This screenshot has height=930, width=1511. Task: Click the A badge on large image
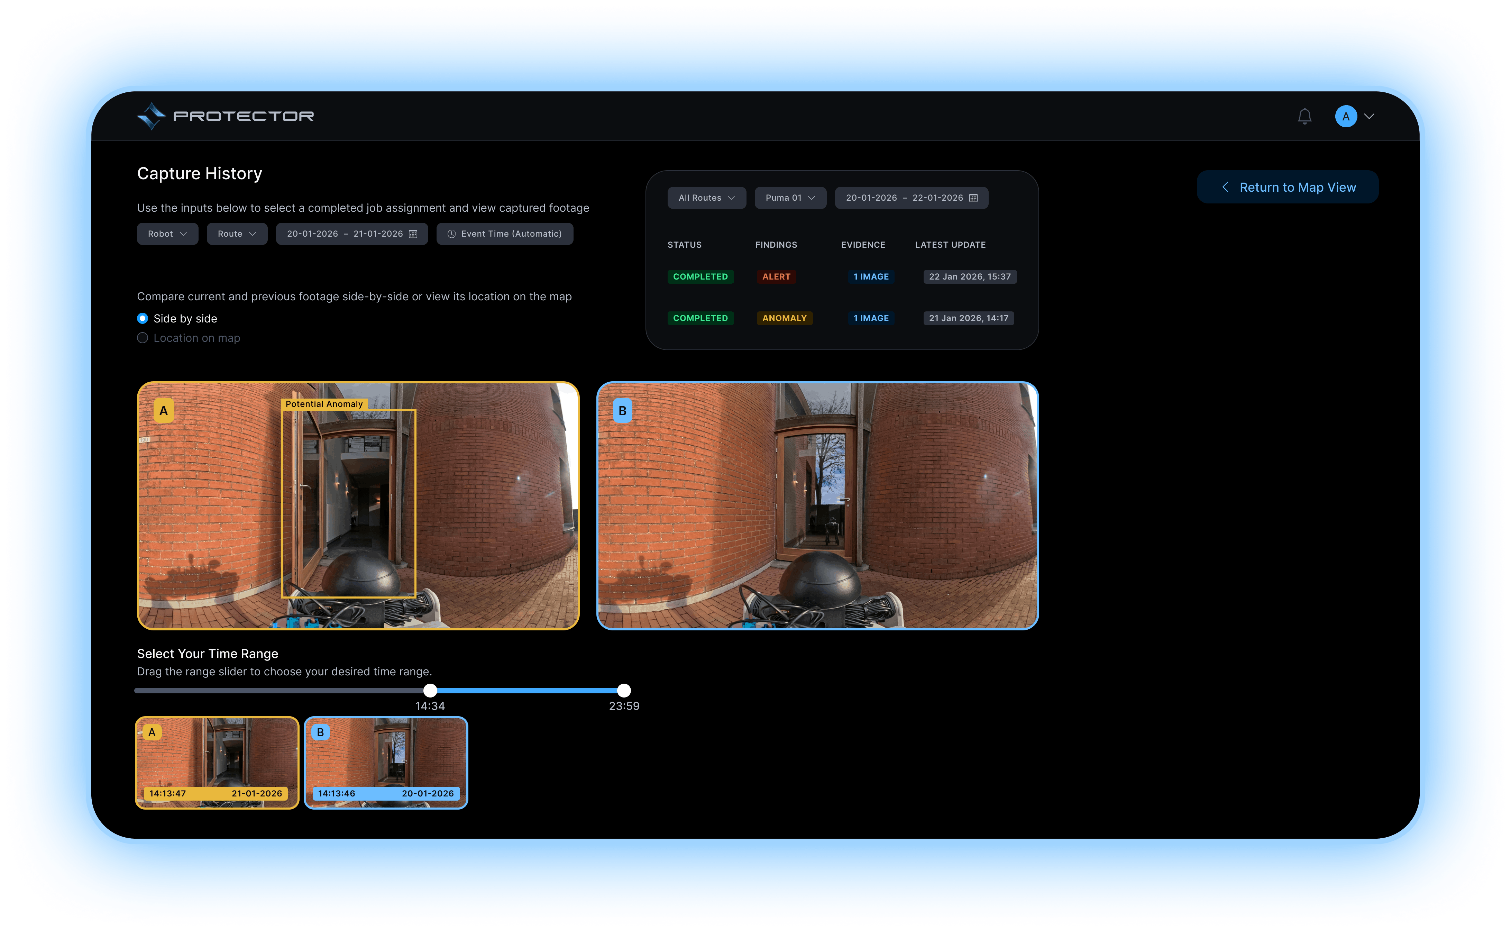(x=164, y=411)
